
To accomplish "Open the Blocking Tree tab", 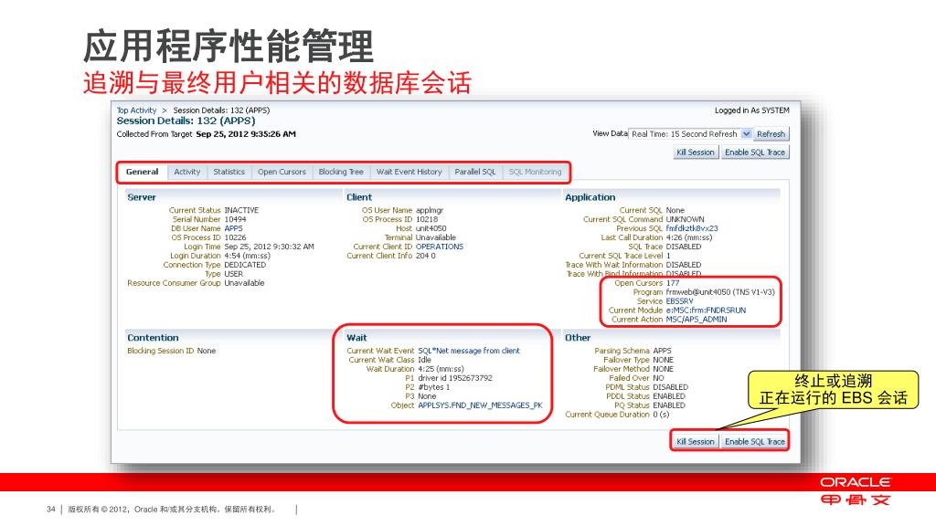I will (341, 172).
